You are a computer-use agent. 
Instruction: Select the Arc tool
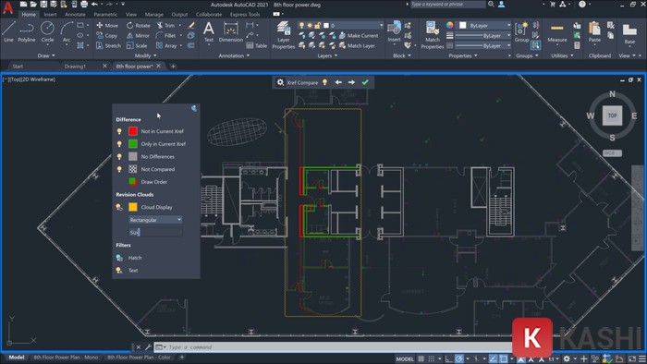pos(67,31)
